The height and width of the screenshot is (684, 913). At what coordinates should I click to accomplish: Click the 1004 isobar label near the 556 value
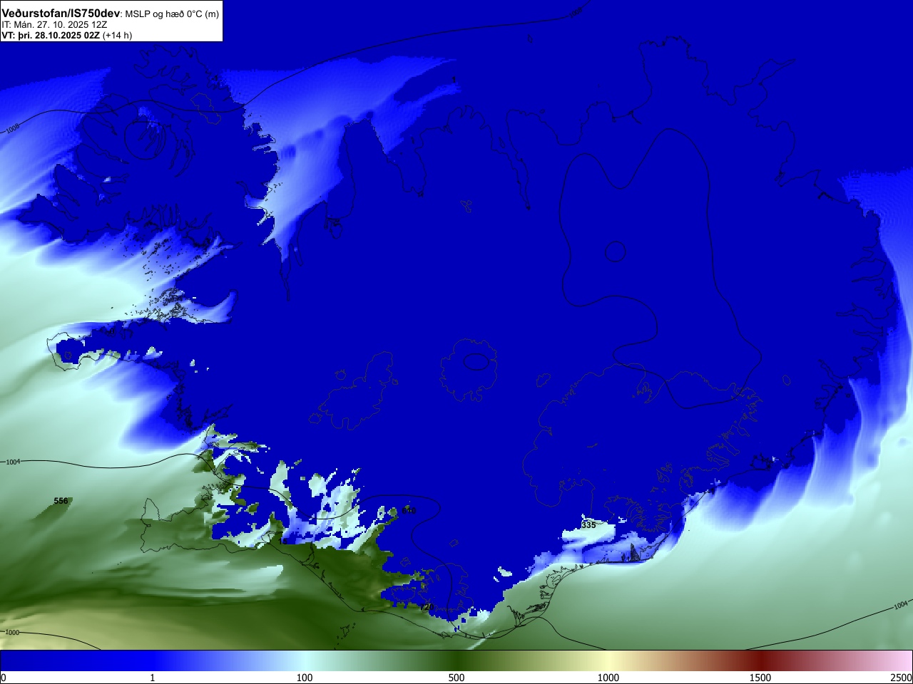[14, 462]
